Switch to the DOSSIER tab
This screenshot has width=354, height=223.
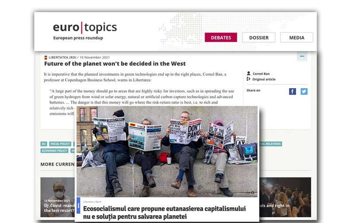259,37
